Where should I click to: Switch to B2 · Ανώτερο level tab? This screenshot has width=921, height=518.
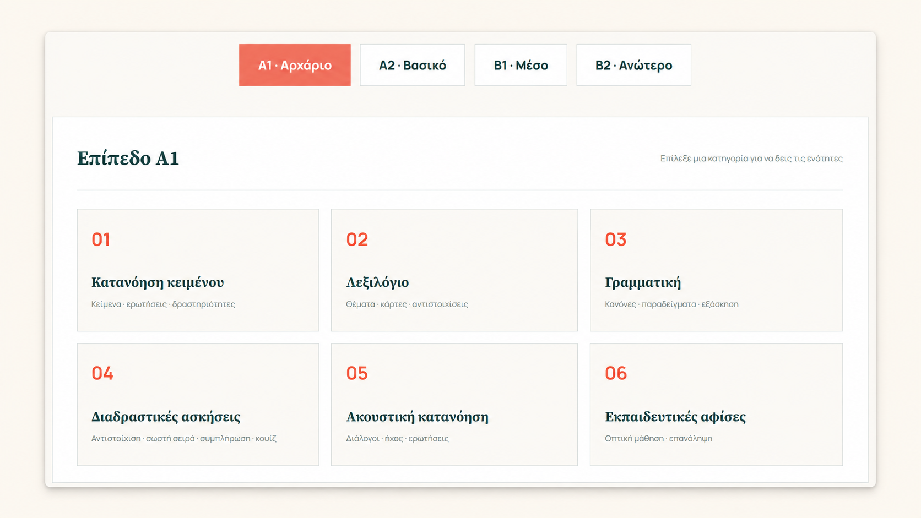(634, 65)
